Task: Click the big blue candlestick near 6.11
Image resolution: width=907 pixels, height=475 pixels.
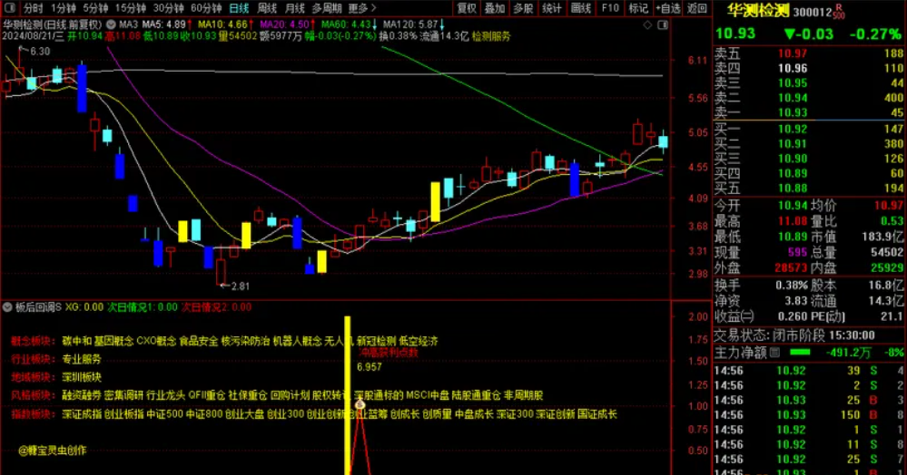Action: 82,88
